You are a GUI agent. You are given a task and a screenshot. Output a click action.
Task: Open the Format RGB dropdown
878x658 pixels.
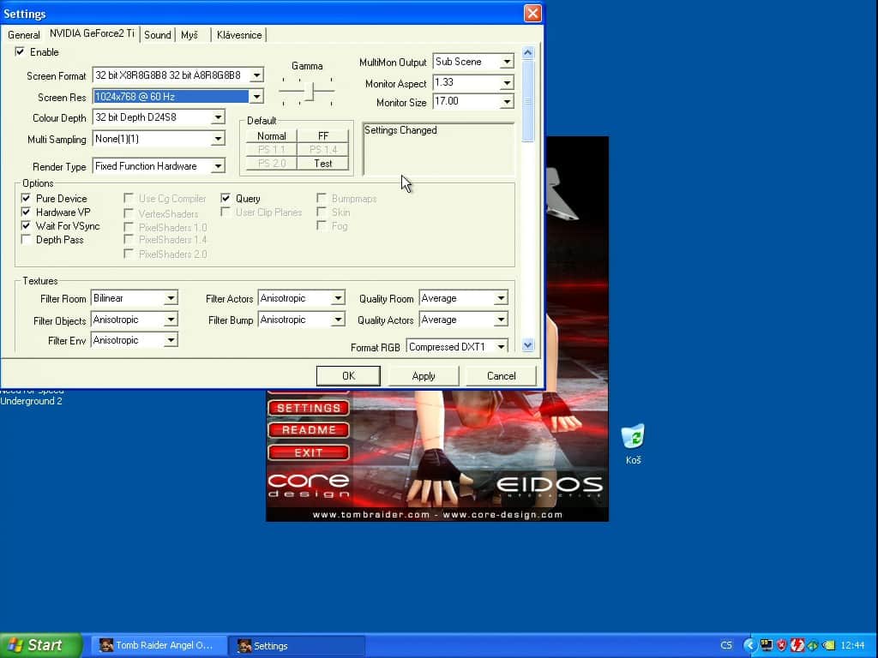tap(501, 347)
